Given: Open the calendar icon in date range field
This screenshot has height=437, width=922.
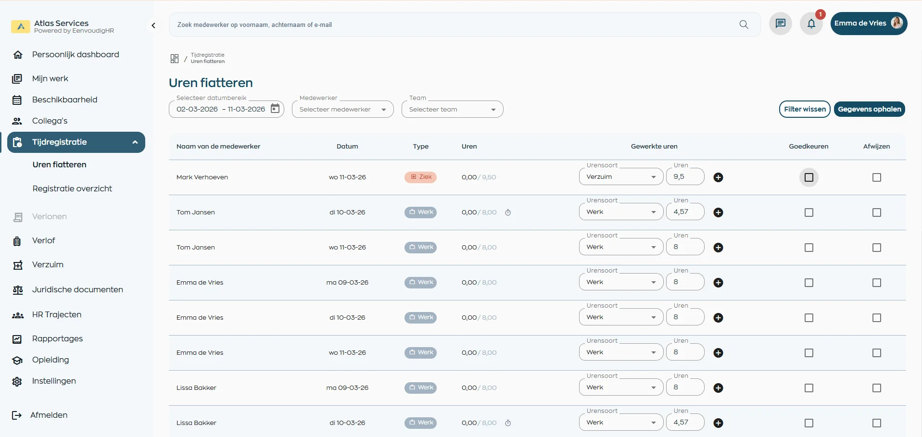Looking at the screenshot, I should (275, 109).
